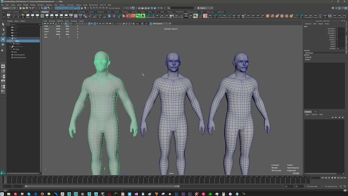
Task: Run the MAX shelf button
Action: click(x=239, y=16)
